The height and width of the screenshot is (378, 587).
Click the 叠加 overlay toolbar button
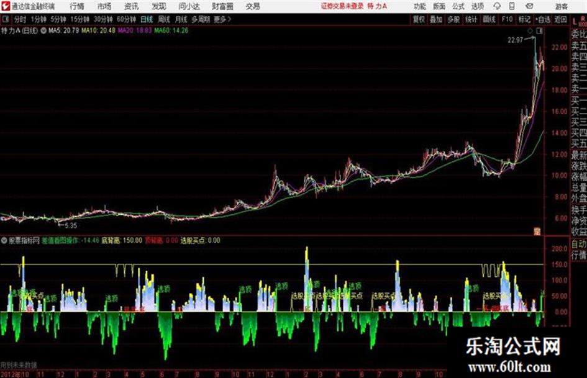pyautogui.click(x=436, y=19)
